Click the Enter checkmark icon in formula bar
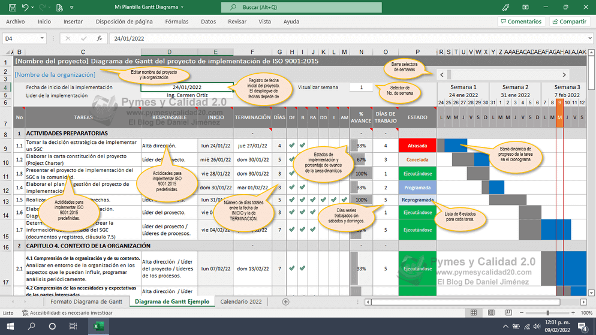The width and height of the screenshot is (596, 335). 83,38
